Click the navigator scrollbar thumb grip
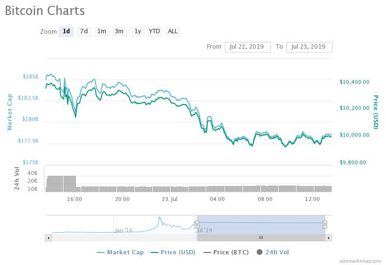386x265 pixels. click(x=261, y=238)
